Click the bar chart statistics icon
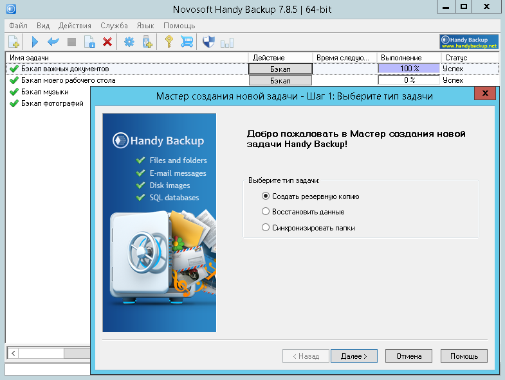505x380 pixels. click(x=226, y=42)
